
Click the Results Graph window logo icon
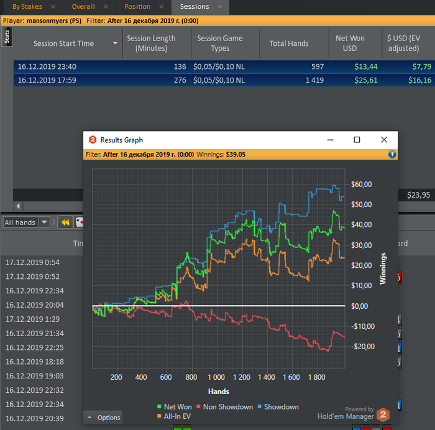pyautogui.click(x=93, y=140)
